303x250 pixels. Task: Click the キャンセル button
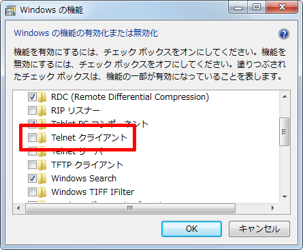(259, 229)
